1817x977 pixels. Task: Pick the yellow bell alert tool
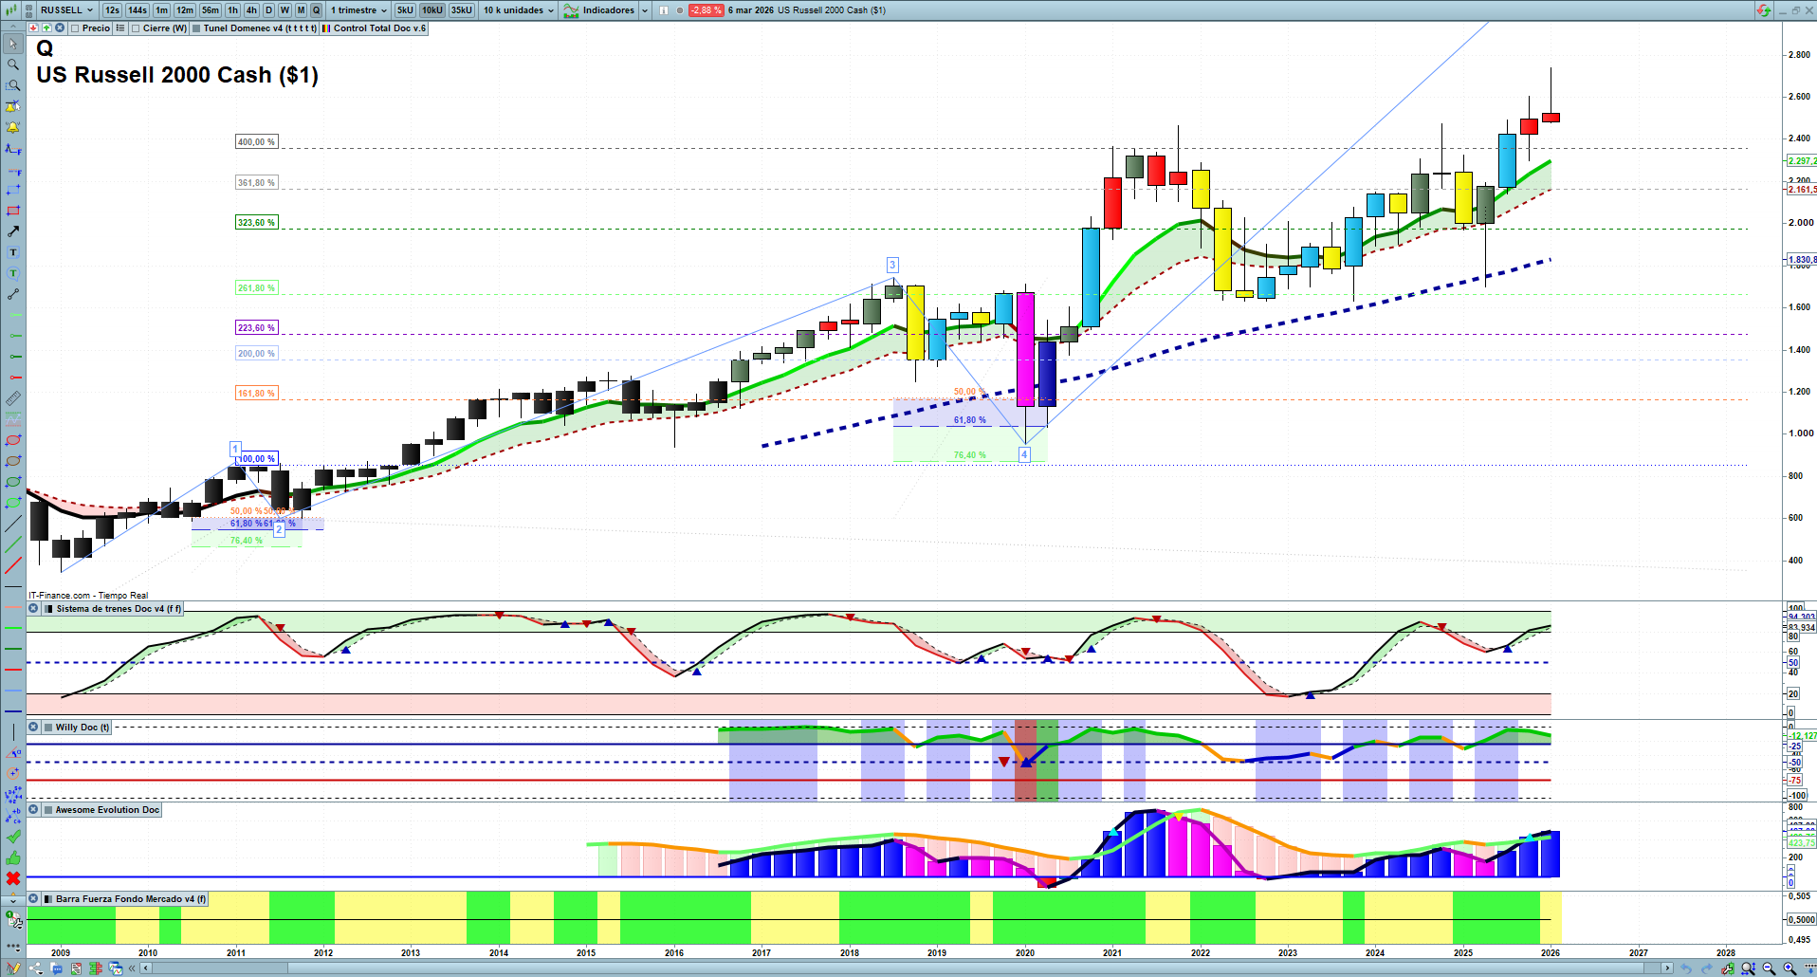13,127
